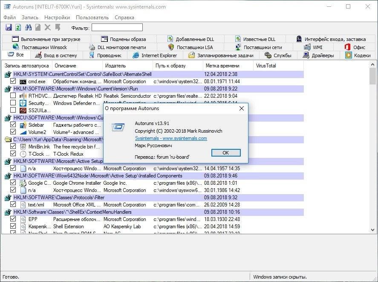Open the Файл menu
The image size is (378, 282).
point(10,17)
